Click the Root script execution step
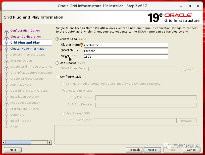This screenshot has width=205, height=155. click(x=25, y=103)
